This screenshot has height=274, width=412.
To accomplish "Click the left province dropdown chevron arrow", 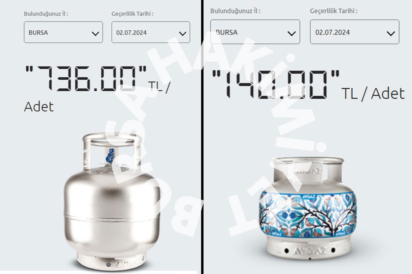I will coord(95,34).
